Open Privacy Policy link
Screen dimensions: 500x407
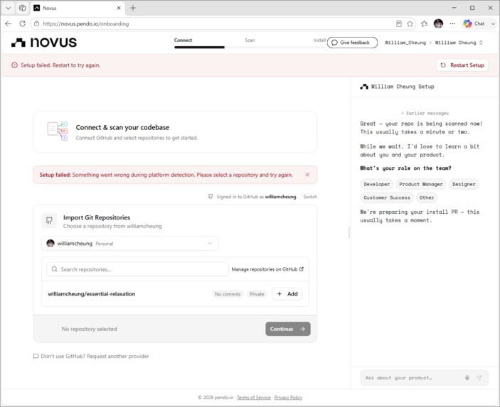tap(288, 398)
